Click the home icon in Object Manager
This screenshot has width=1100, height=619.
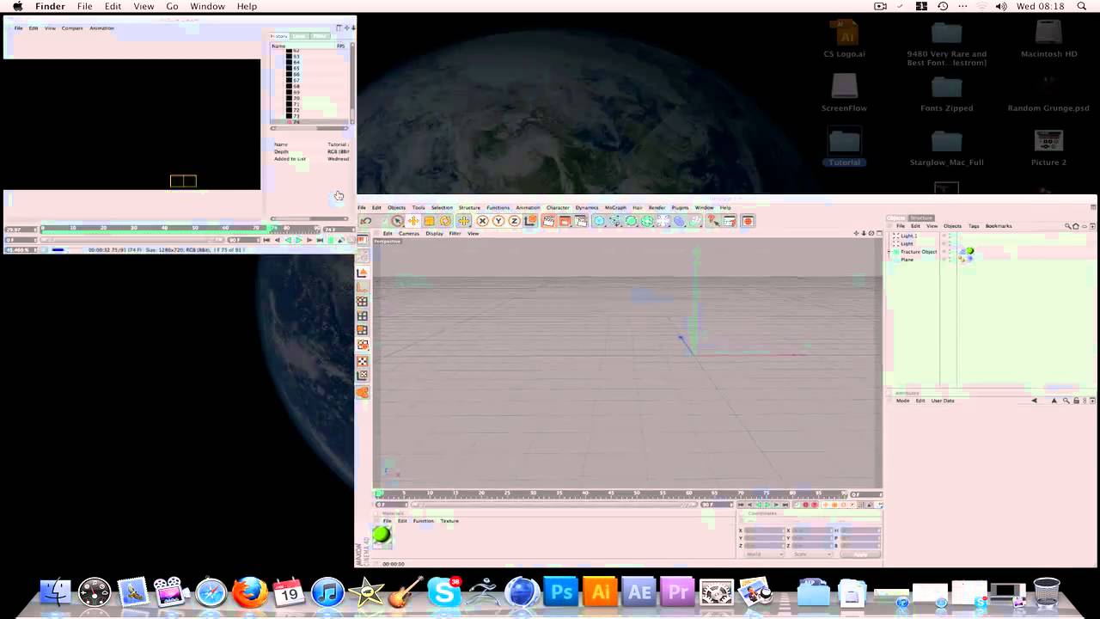(1076, 226)
